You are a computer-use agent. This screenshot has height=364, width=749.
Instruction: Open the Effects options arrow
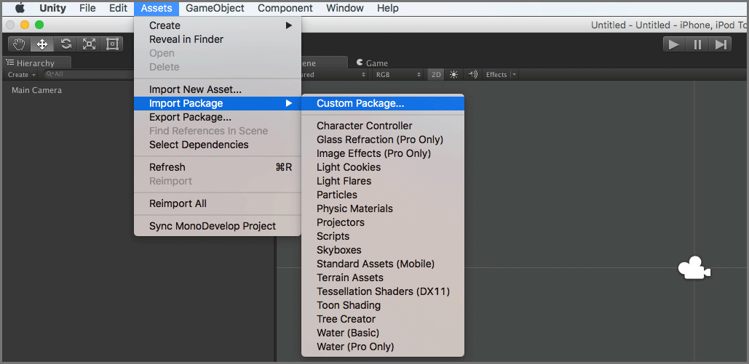[514, 74]
